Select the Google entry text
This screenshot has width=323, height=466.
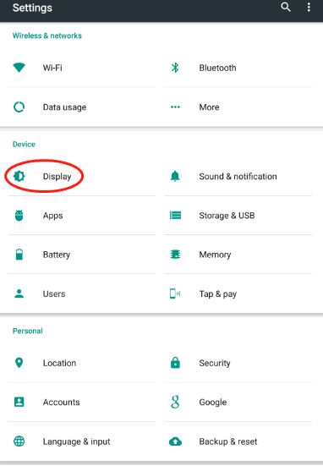[x=213, y=403]
